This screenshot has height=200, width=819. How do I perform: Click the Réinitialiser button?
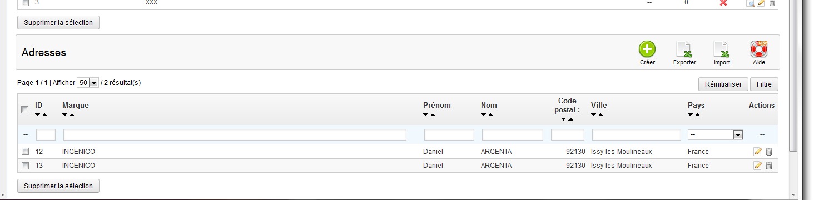point(723,84)
